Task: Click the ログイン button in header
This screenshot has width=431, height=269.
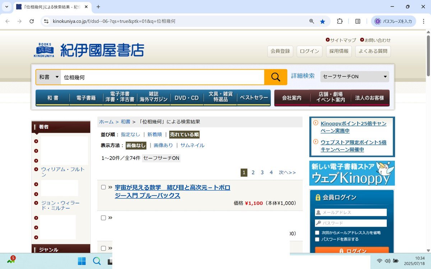Action: tap(310, 51)
